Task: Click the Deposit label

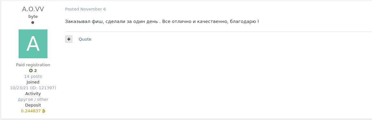Action: [x=33, y=105]
